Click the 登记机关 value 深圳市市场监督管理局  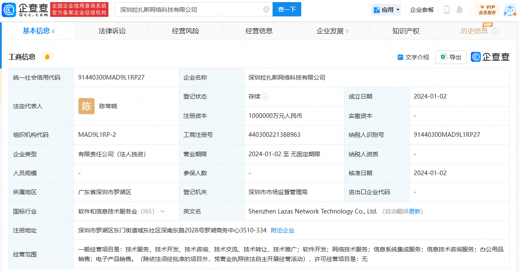(x=278, y=192)
